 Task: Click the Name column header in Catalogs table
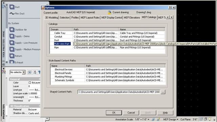[x=142, y=29]
